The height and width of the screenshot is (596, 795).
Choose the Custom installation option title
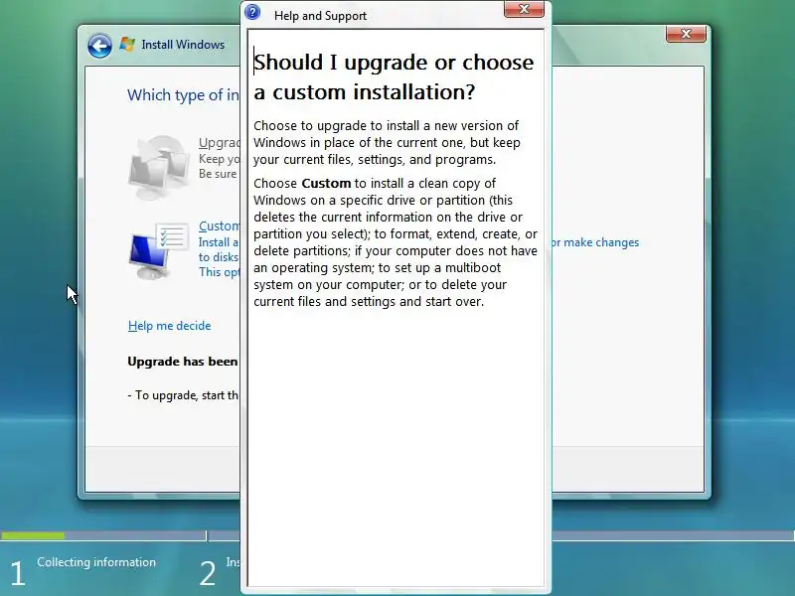pos(219,226)
